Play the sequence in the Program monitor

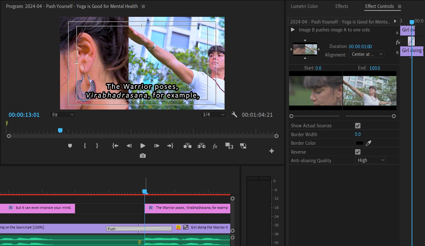click(x=143, y=146)
